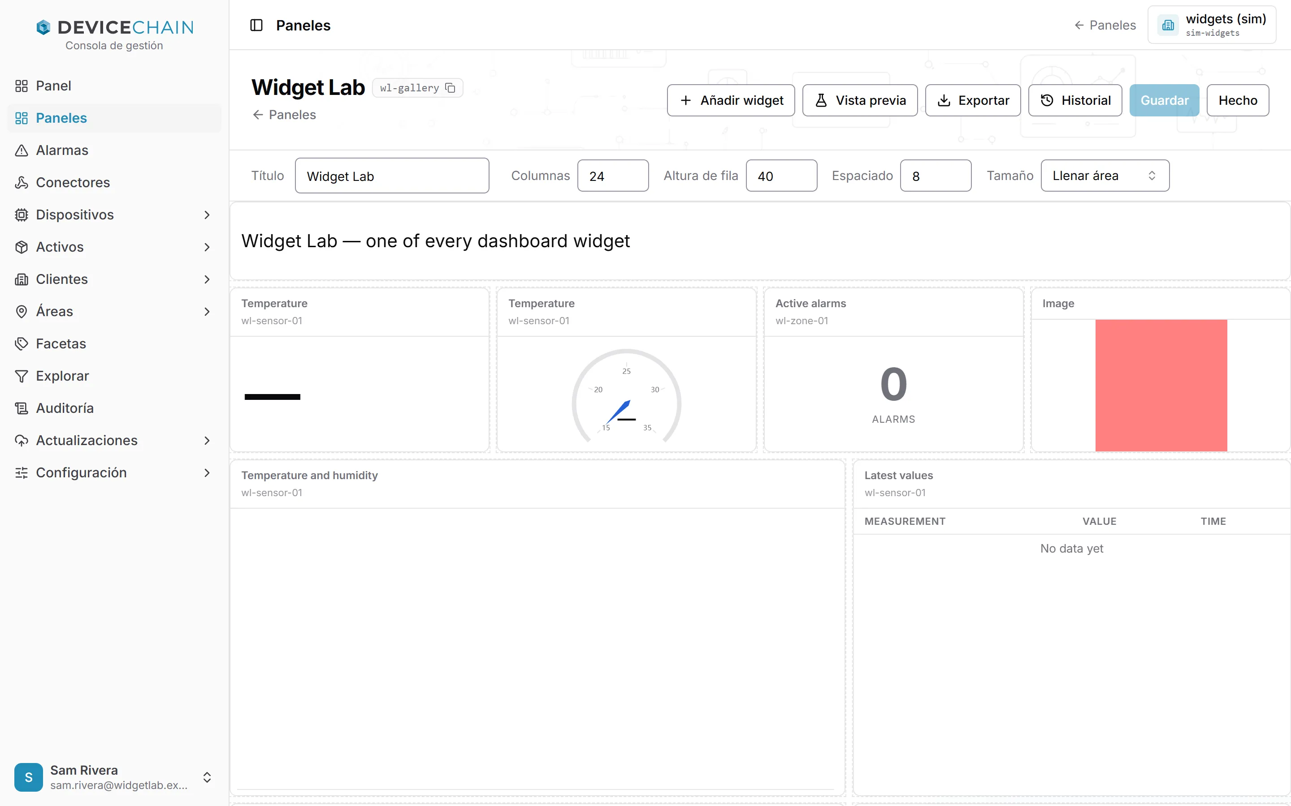Expand the Configuración submenu chevron
This screenshot has height=806, width=1291.
[x=207, y=473]
